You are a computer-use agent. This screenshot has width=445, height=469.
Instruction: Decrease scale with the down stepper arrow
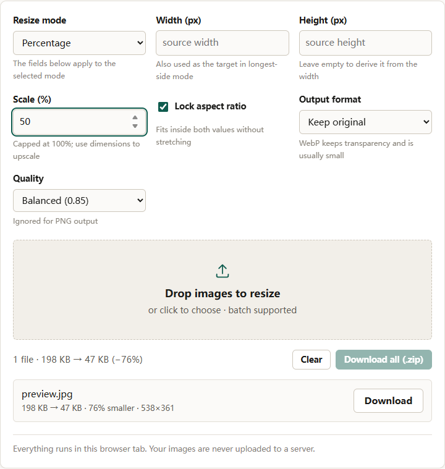pos(135,126)
